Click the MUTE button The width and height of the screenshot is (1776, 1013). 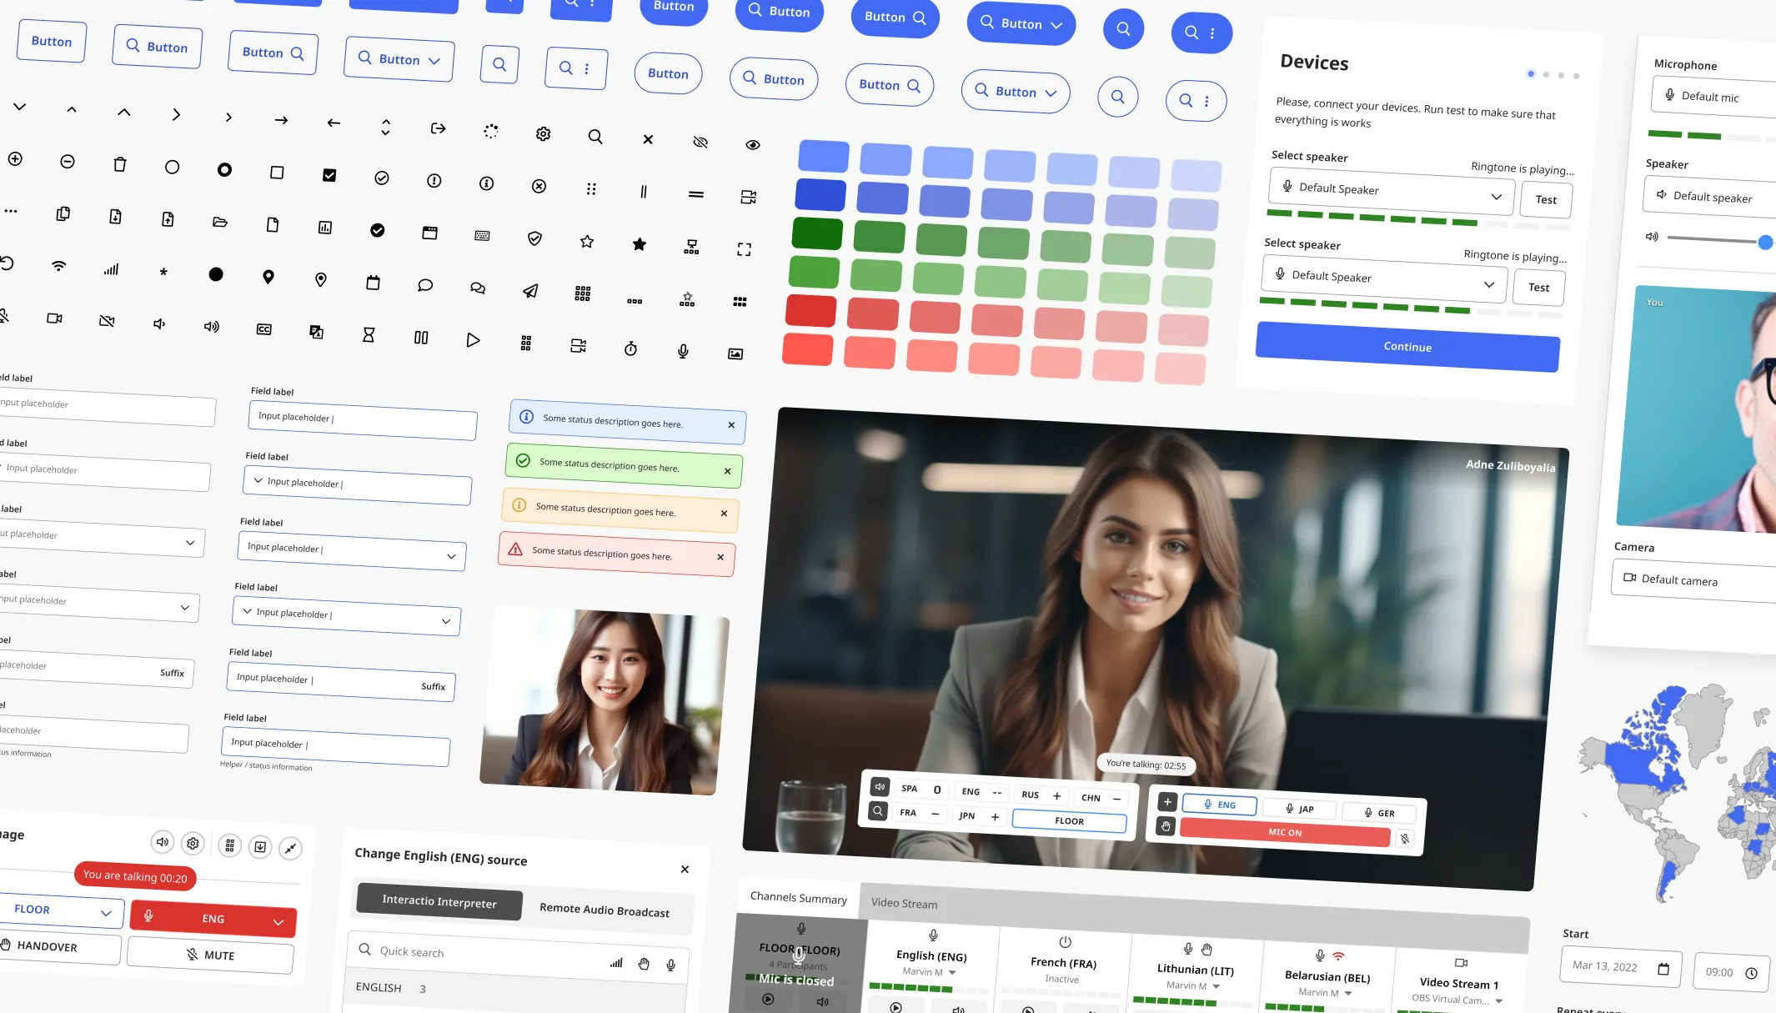211,955
